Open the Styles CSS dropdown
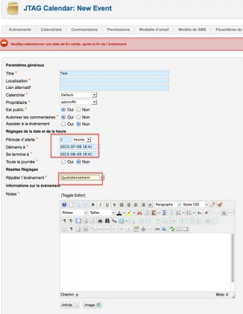 point(195,205)
